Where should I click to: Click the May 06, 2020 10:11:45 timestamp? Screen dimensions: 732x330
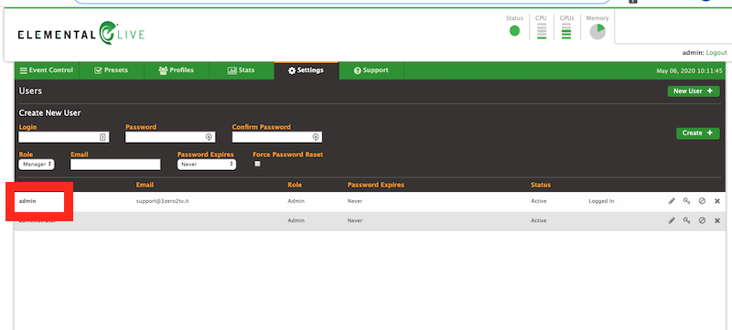tap(689, 71)
